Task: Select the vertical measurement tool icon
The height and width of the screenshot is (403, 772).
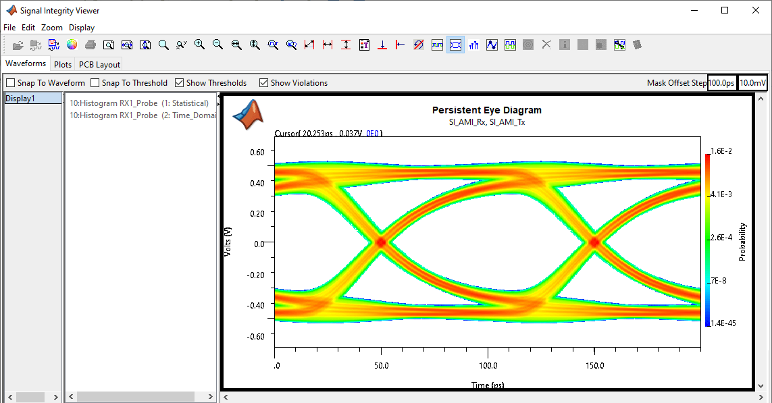Action: pos(346,45)
